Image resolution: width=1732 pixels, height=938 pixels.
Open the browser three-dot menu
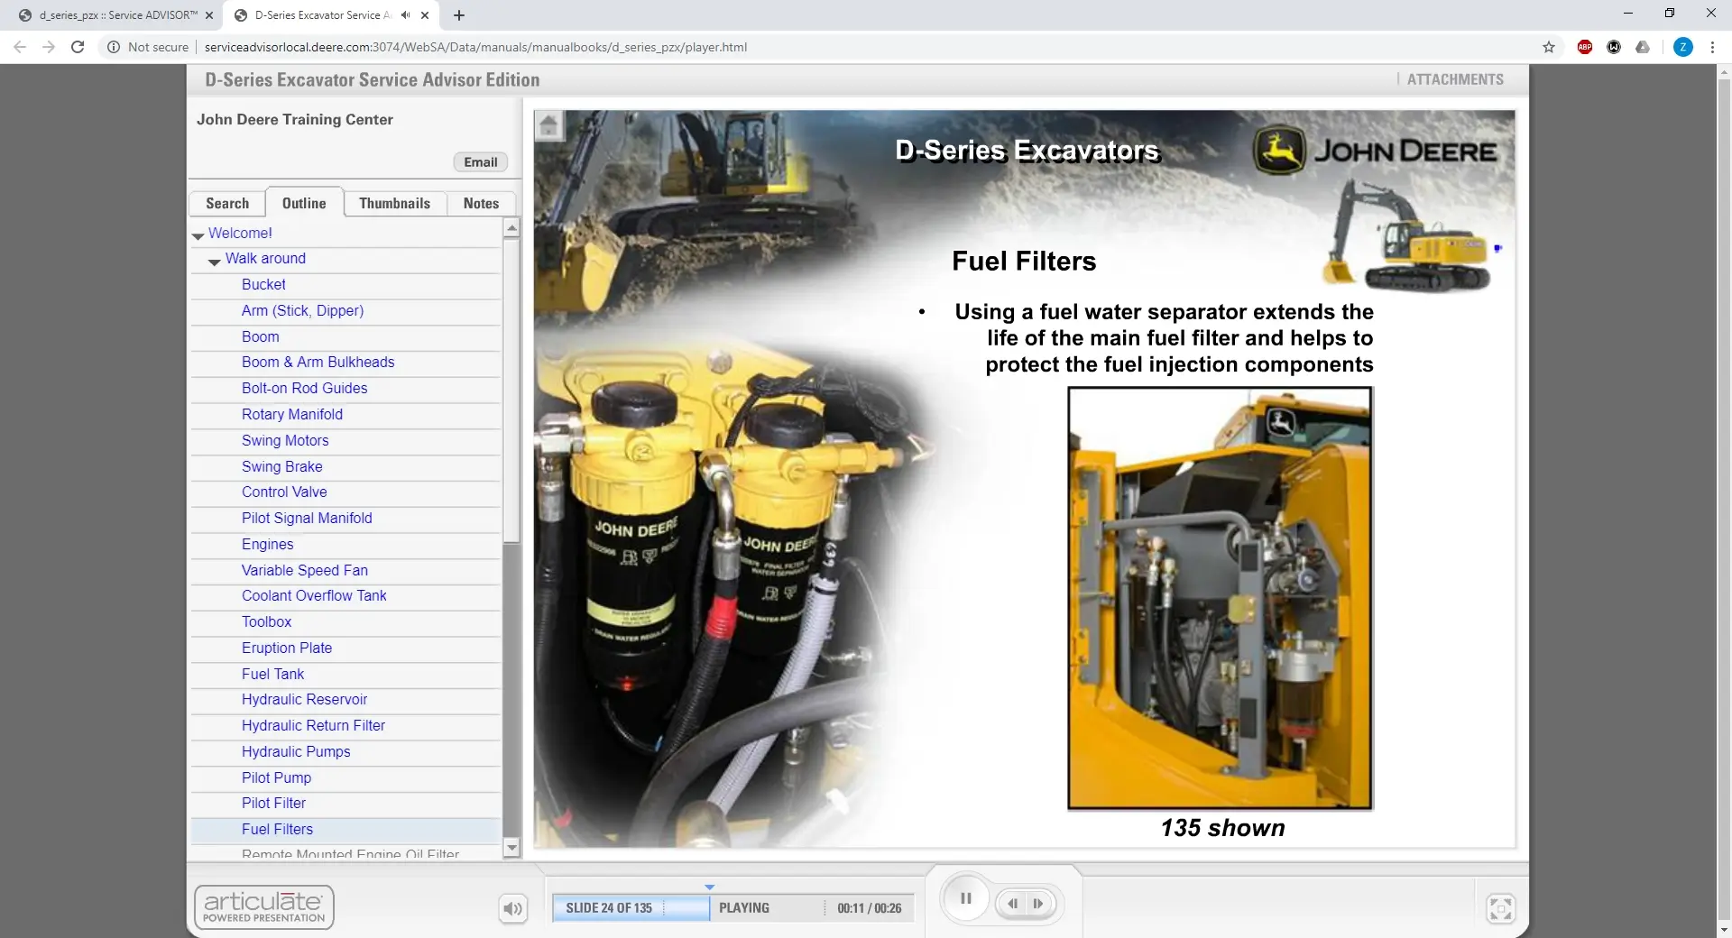pyautogui.click(x=1712, y=47)
